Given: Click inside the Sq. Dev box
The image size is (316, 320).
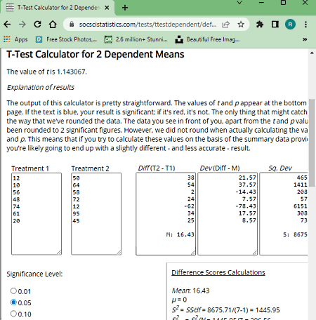Looking at the screenshot, I should point(284,214).
